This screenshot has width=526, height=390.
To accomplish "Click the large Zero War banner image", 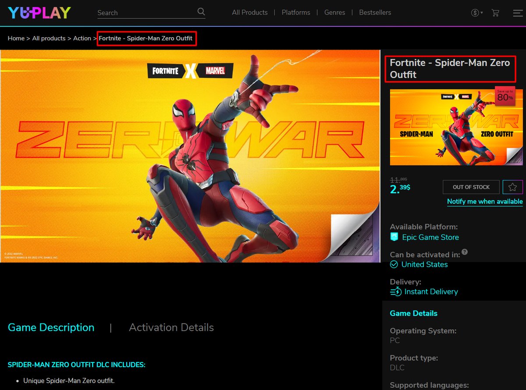I will tap(190, 156).
